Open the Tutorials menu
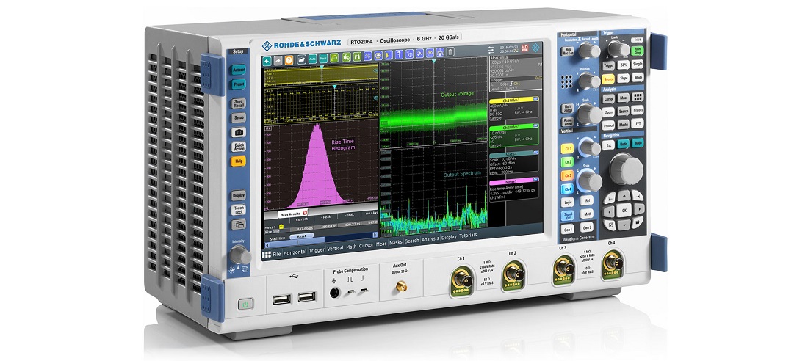Viewport: 808px width, 361px height. [x=468, y=236]
